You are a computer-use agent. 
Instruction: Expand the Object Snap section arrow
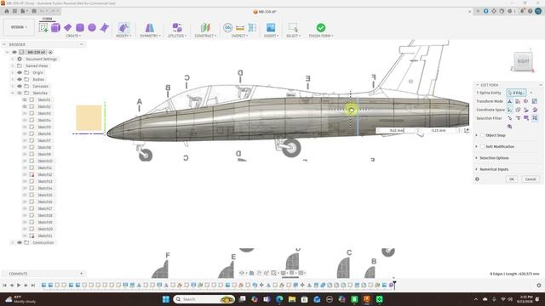(477, 135)
